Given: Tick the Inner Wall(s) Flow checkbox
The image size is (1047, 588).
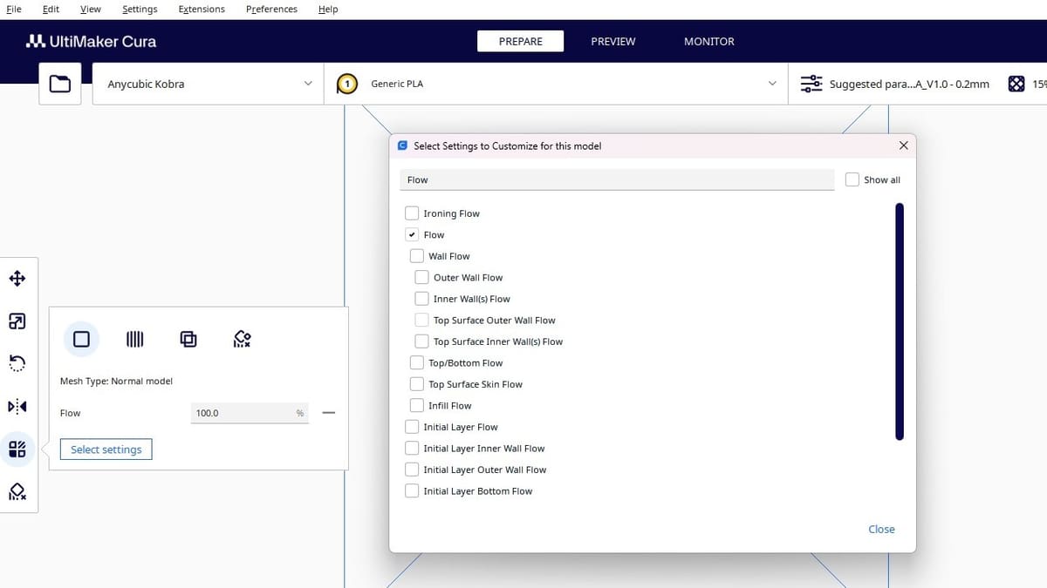Looking at the screenshot, I should 422,299.
